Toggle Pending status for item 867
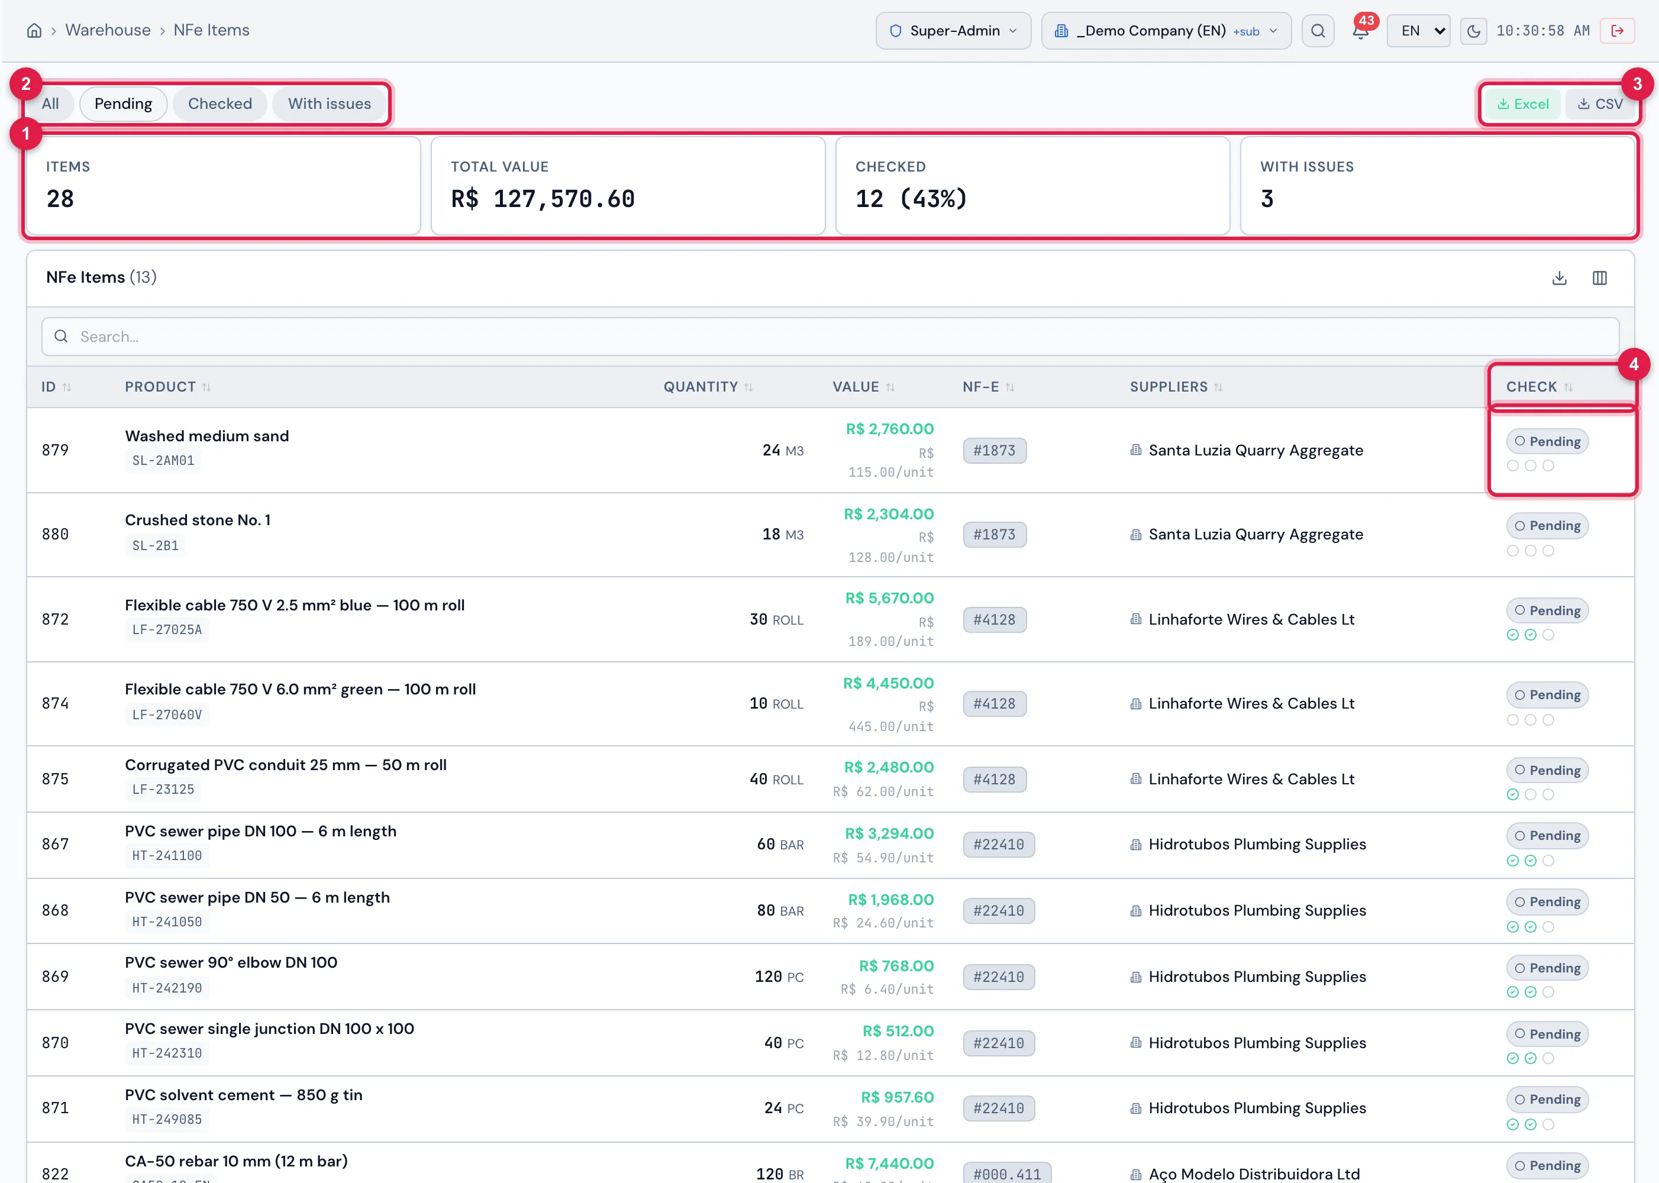The width and height of the screenshot is (1659, 1183). click(x=1548, y=836)
